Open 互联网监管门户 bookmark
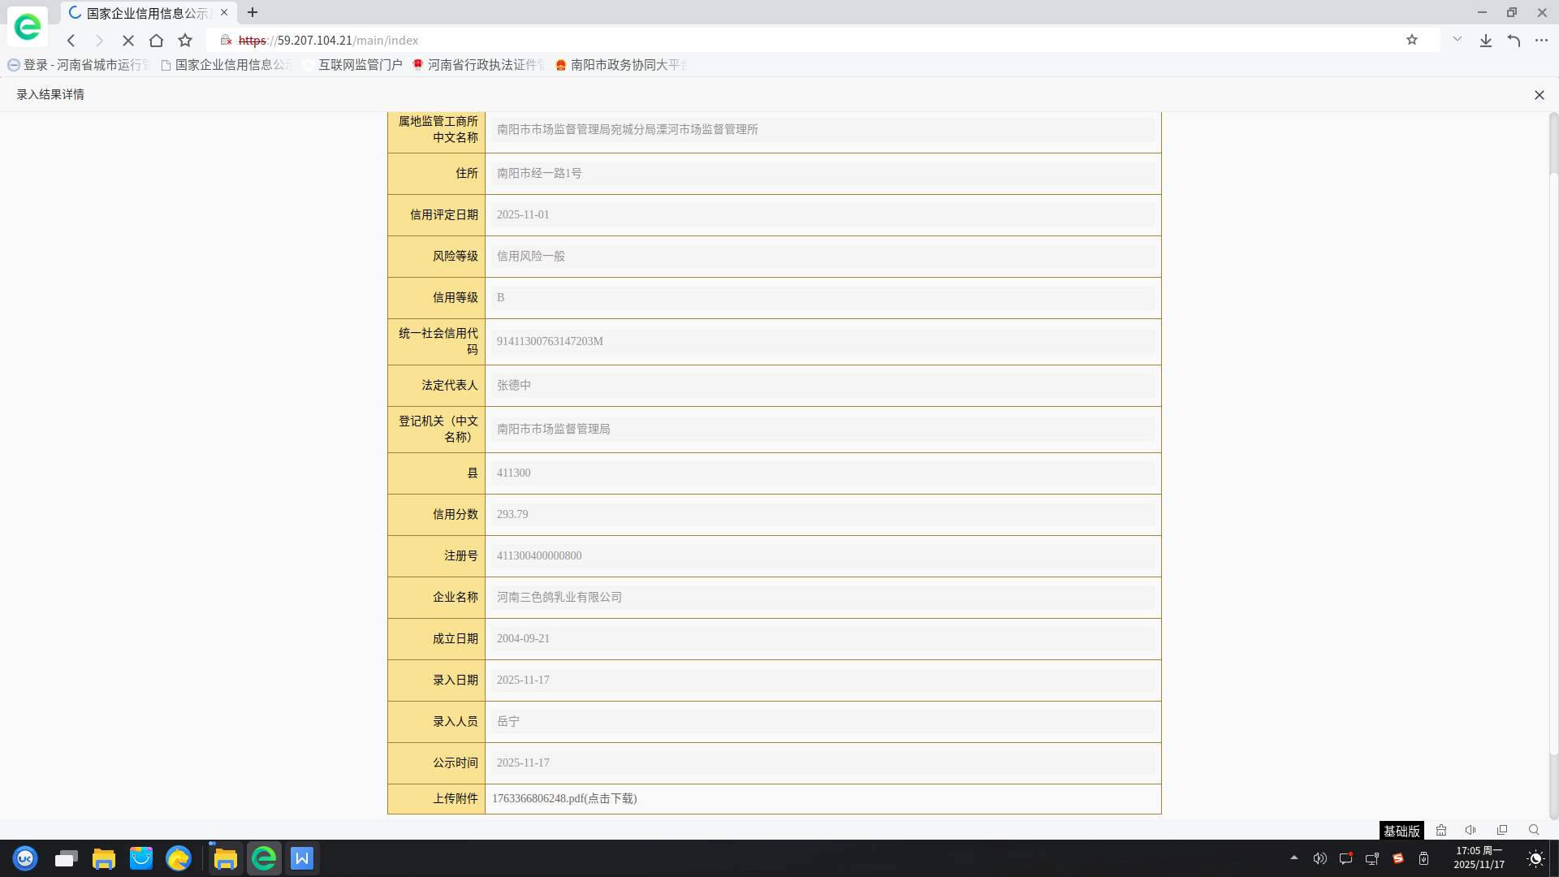Viewport: 1559px width, 877px height. click(359, 65)
